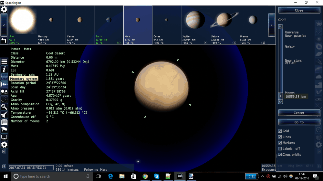Viewport: 323px width, 181px height.
Task: Click the date and time input field
Action: pyautogui.click(x=31, y=168)
